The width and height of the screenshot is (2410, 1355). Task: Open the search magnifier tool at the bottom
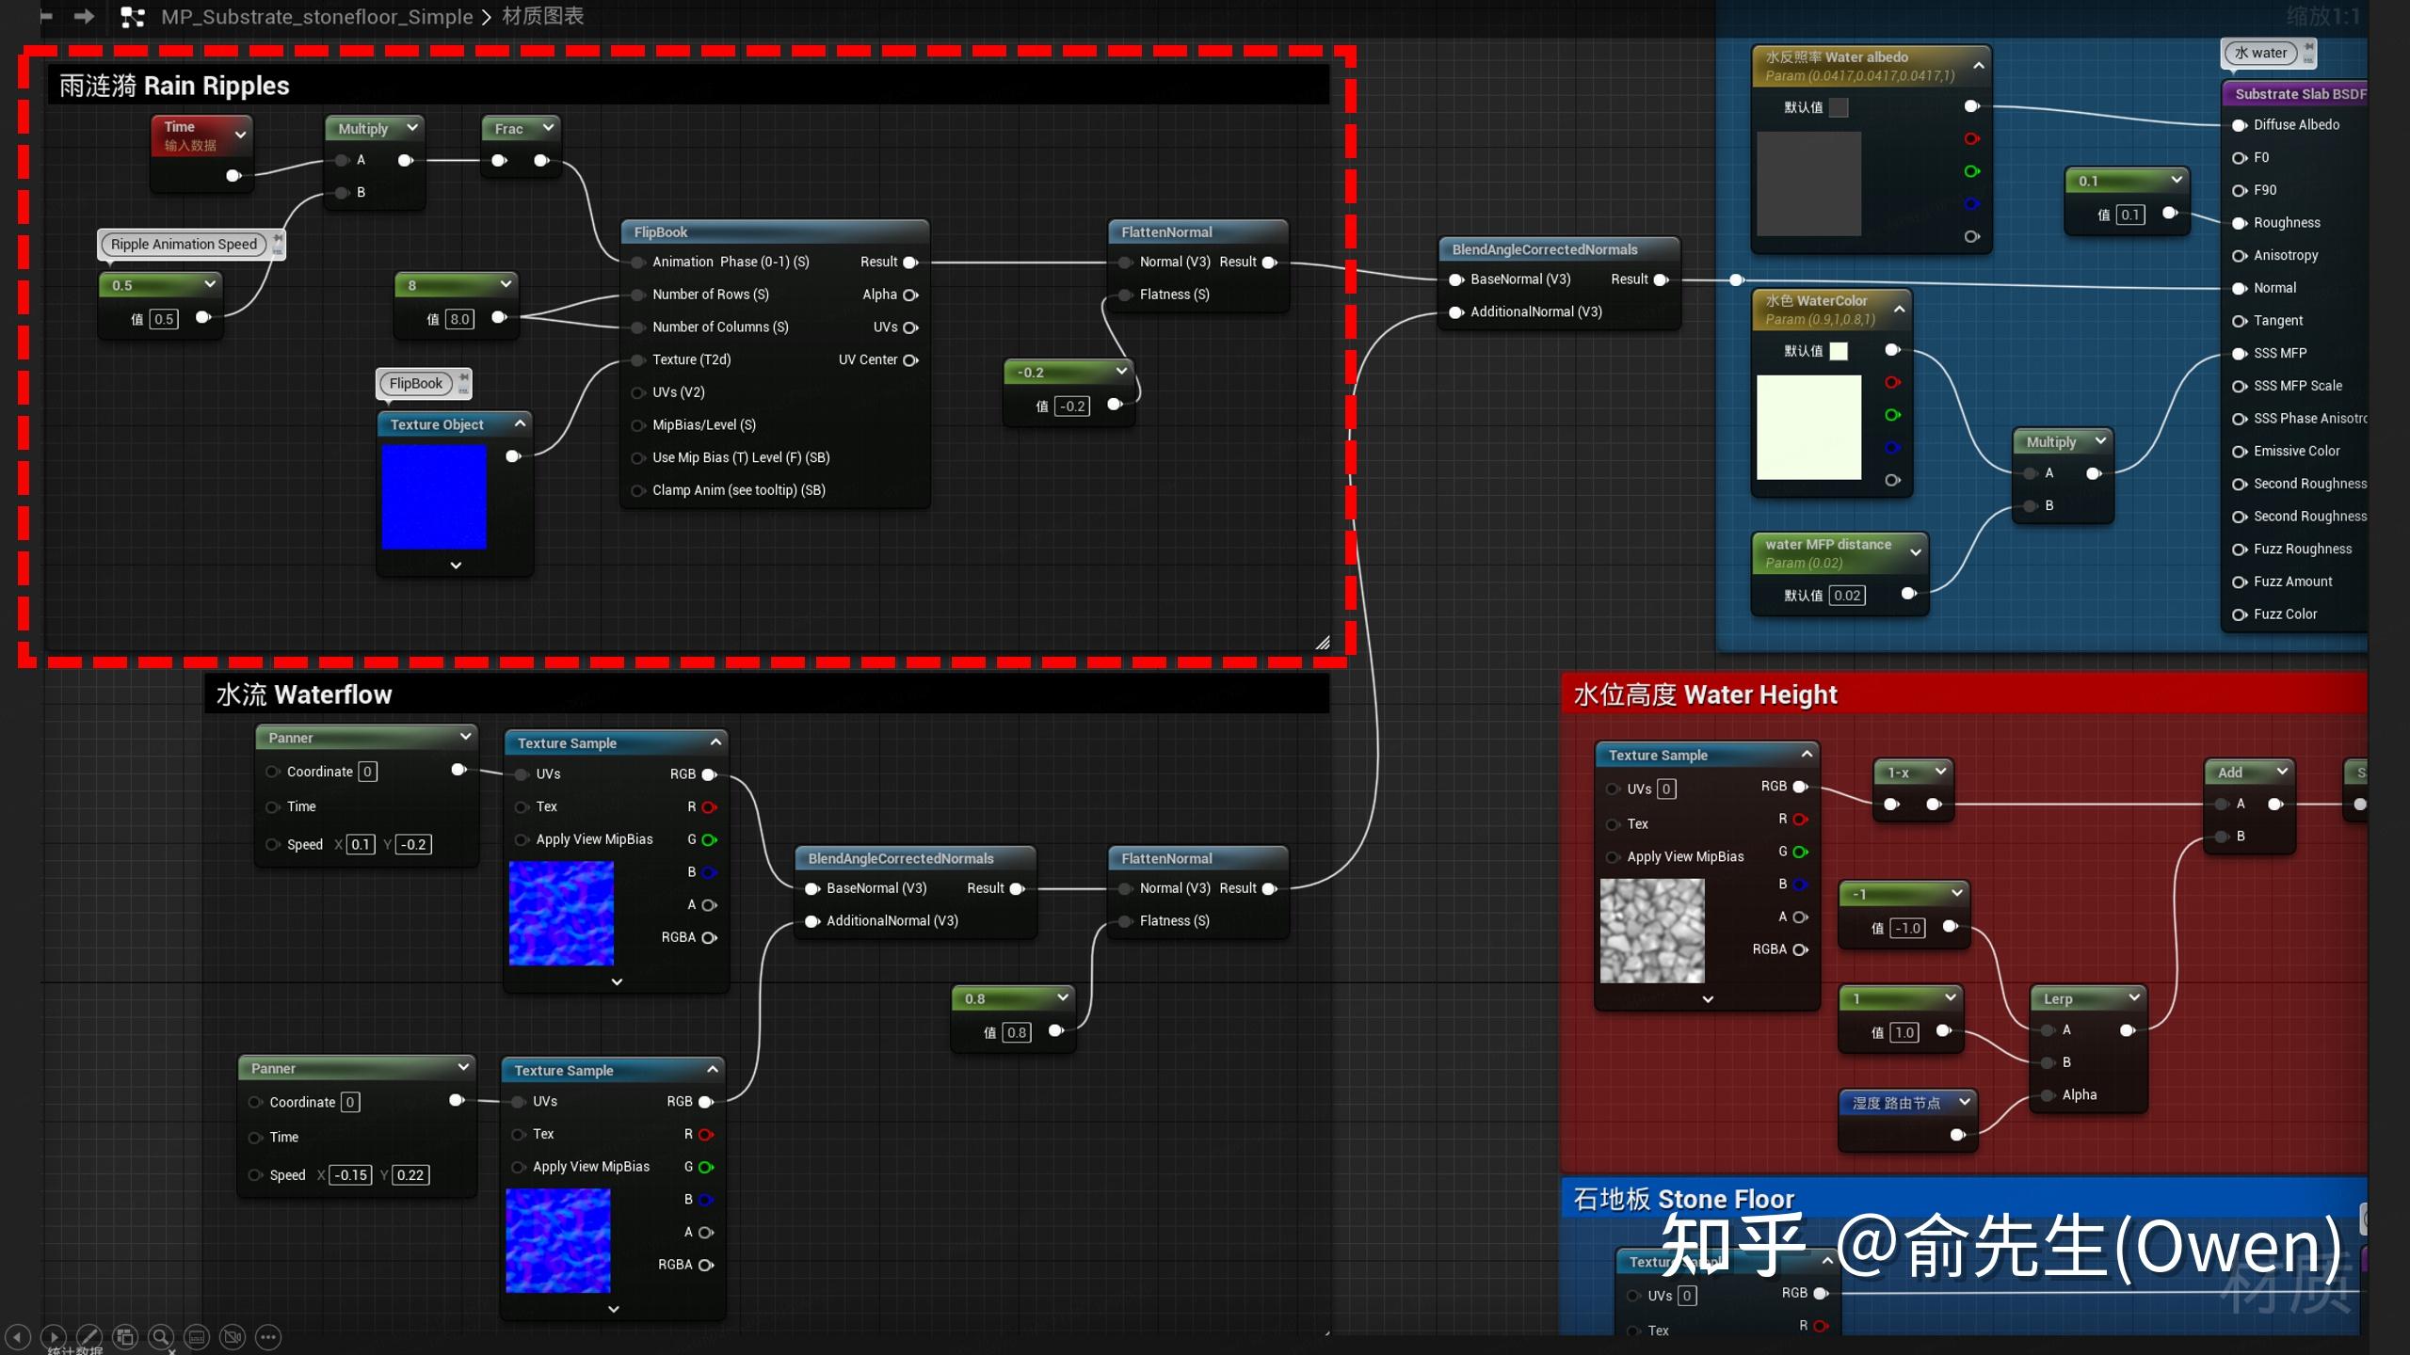161,1336
